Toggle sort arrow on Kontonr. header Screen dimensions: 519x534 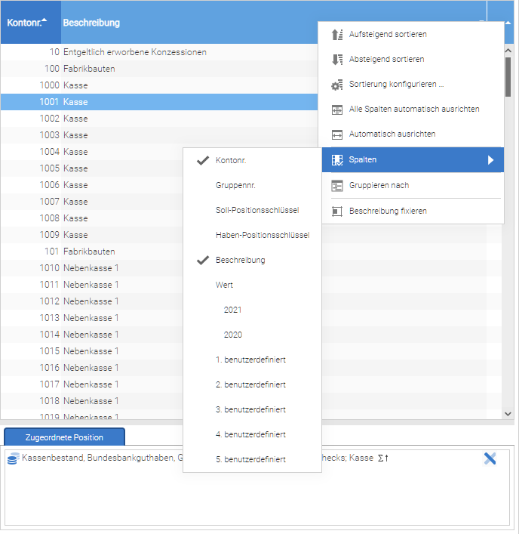(45, 20)
